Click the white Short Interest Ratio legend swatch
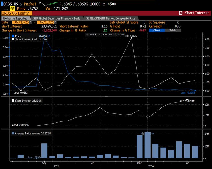212x169 pixels. (13, 39)
